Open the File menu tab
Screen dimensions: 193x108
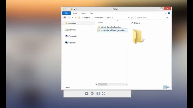[66, 13]
